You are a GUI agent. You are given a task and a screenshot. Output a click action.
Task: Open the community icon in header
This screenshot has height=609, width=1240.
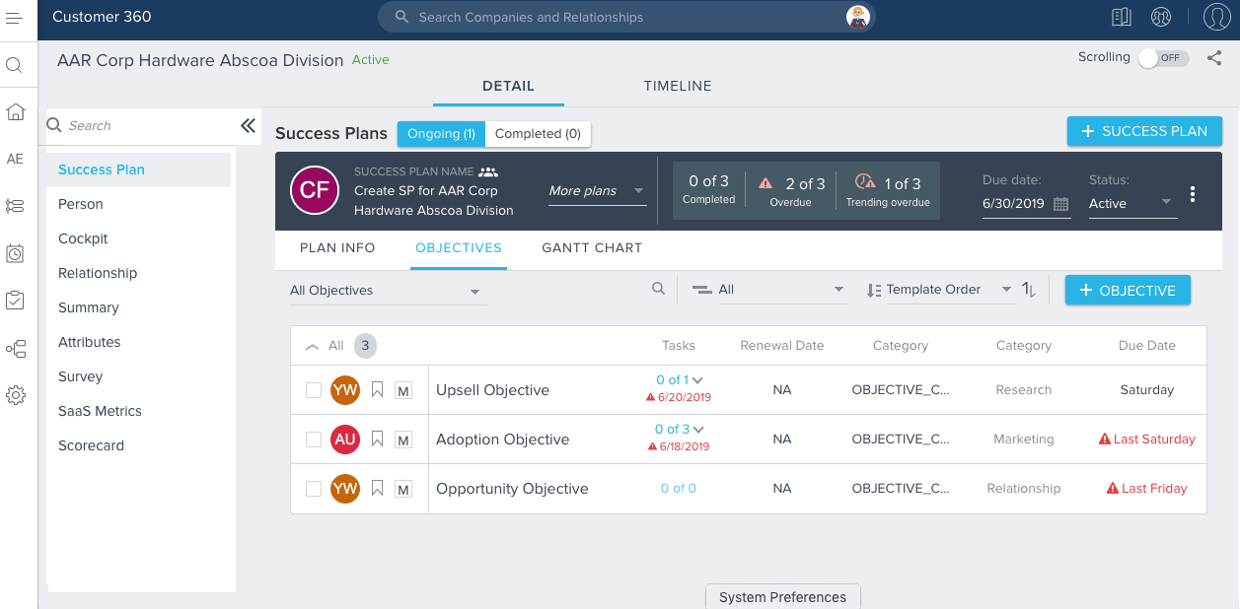click(x=1161, y=17)
